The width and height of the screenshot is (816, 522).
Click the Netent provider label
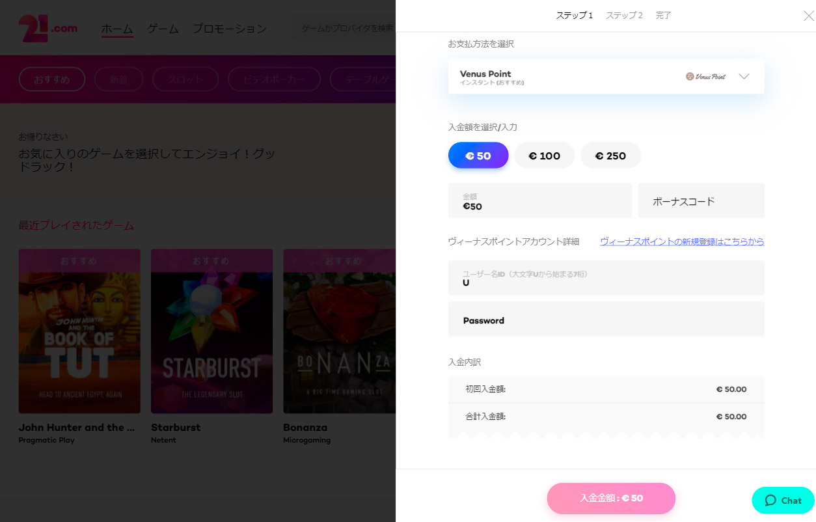coord(164,441)
